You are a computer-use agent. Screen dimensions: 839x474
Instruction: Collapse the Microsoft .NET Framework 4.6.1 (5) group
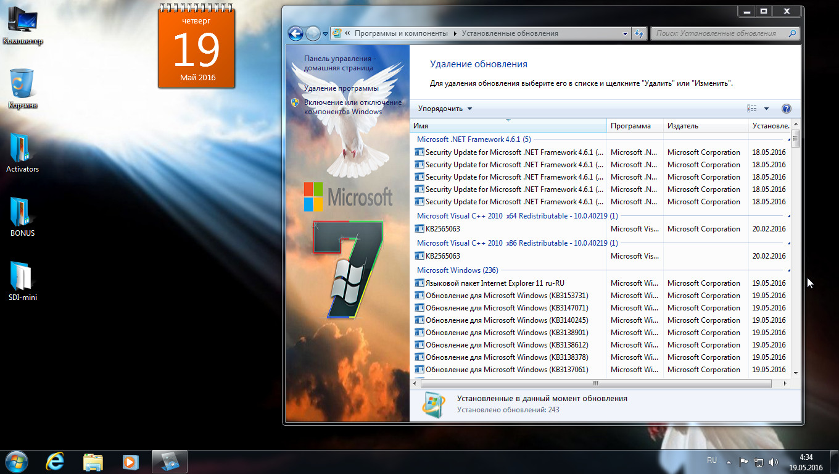coord(789,139)
